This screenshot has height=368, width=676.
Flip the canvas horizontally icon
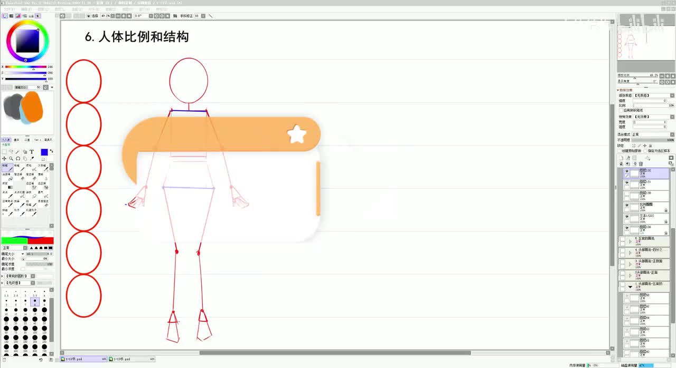[x=175, y=16]
